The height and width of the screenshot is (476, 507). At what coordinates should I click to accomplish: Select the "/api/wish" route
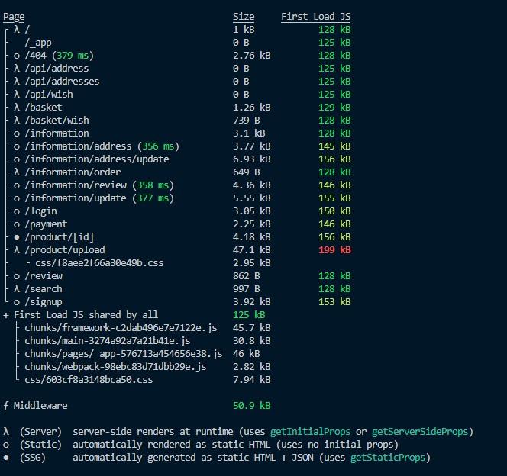point(49,95)
